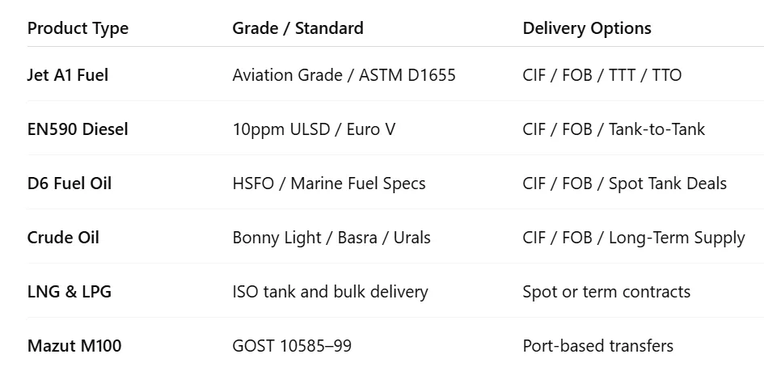Viewport: 764px width, 388px height.
Task: Click CIF / FOB / TTT / TTO cell
Action: pos(601,75)
